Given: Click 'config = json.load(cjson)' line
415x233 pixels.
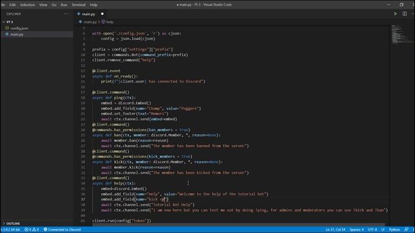Looking at the screenshot, I should click(x=128, y=39).
